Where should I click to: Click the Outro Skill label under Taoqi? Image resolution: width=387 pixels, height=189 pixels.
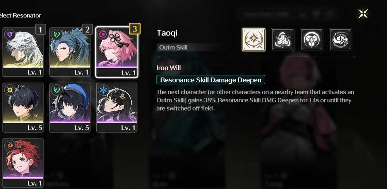click(x=173, y=47)
